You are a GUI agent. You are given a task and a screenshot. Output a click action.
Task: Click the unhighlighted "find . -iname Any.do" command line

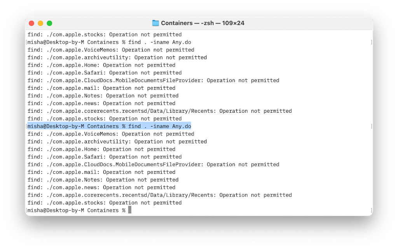(159, 42)
